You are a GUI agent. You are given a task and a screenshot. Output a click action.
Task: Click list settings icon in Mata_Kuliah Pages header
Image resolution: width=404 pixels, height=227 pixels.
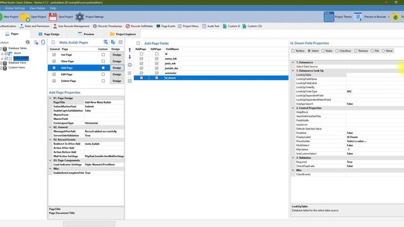click(x=105, y=42)
